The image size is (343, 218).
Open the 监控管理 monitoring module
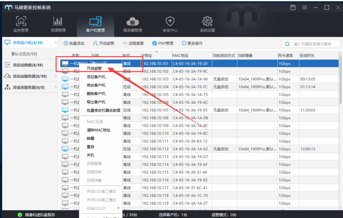point(21,24)
